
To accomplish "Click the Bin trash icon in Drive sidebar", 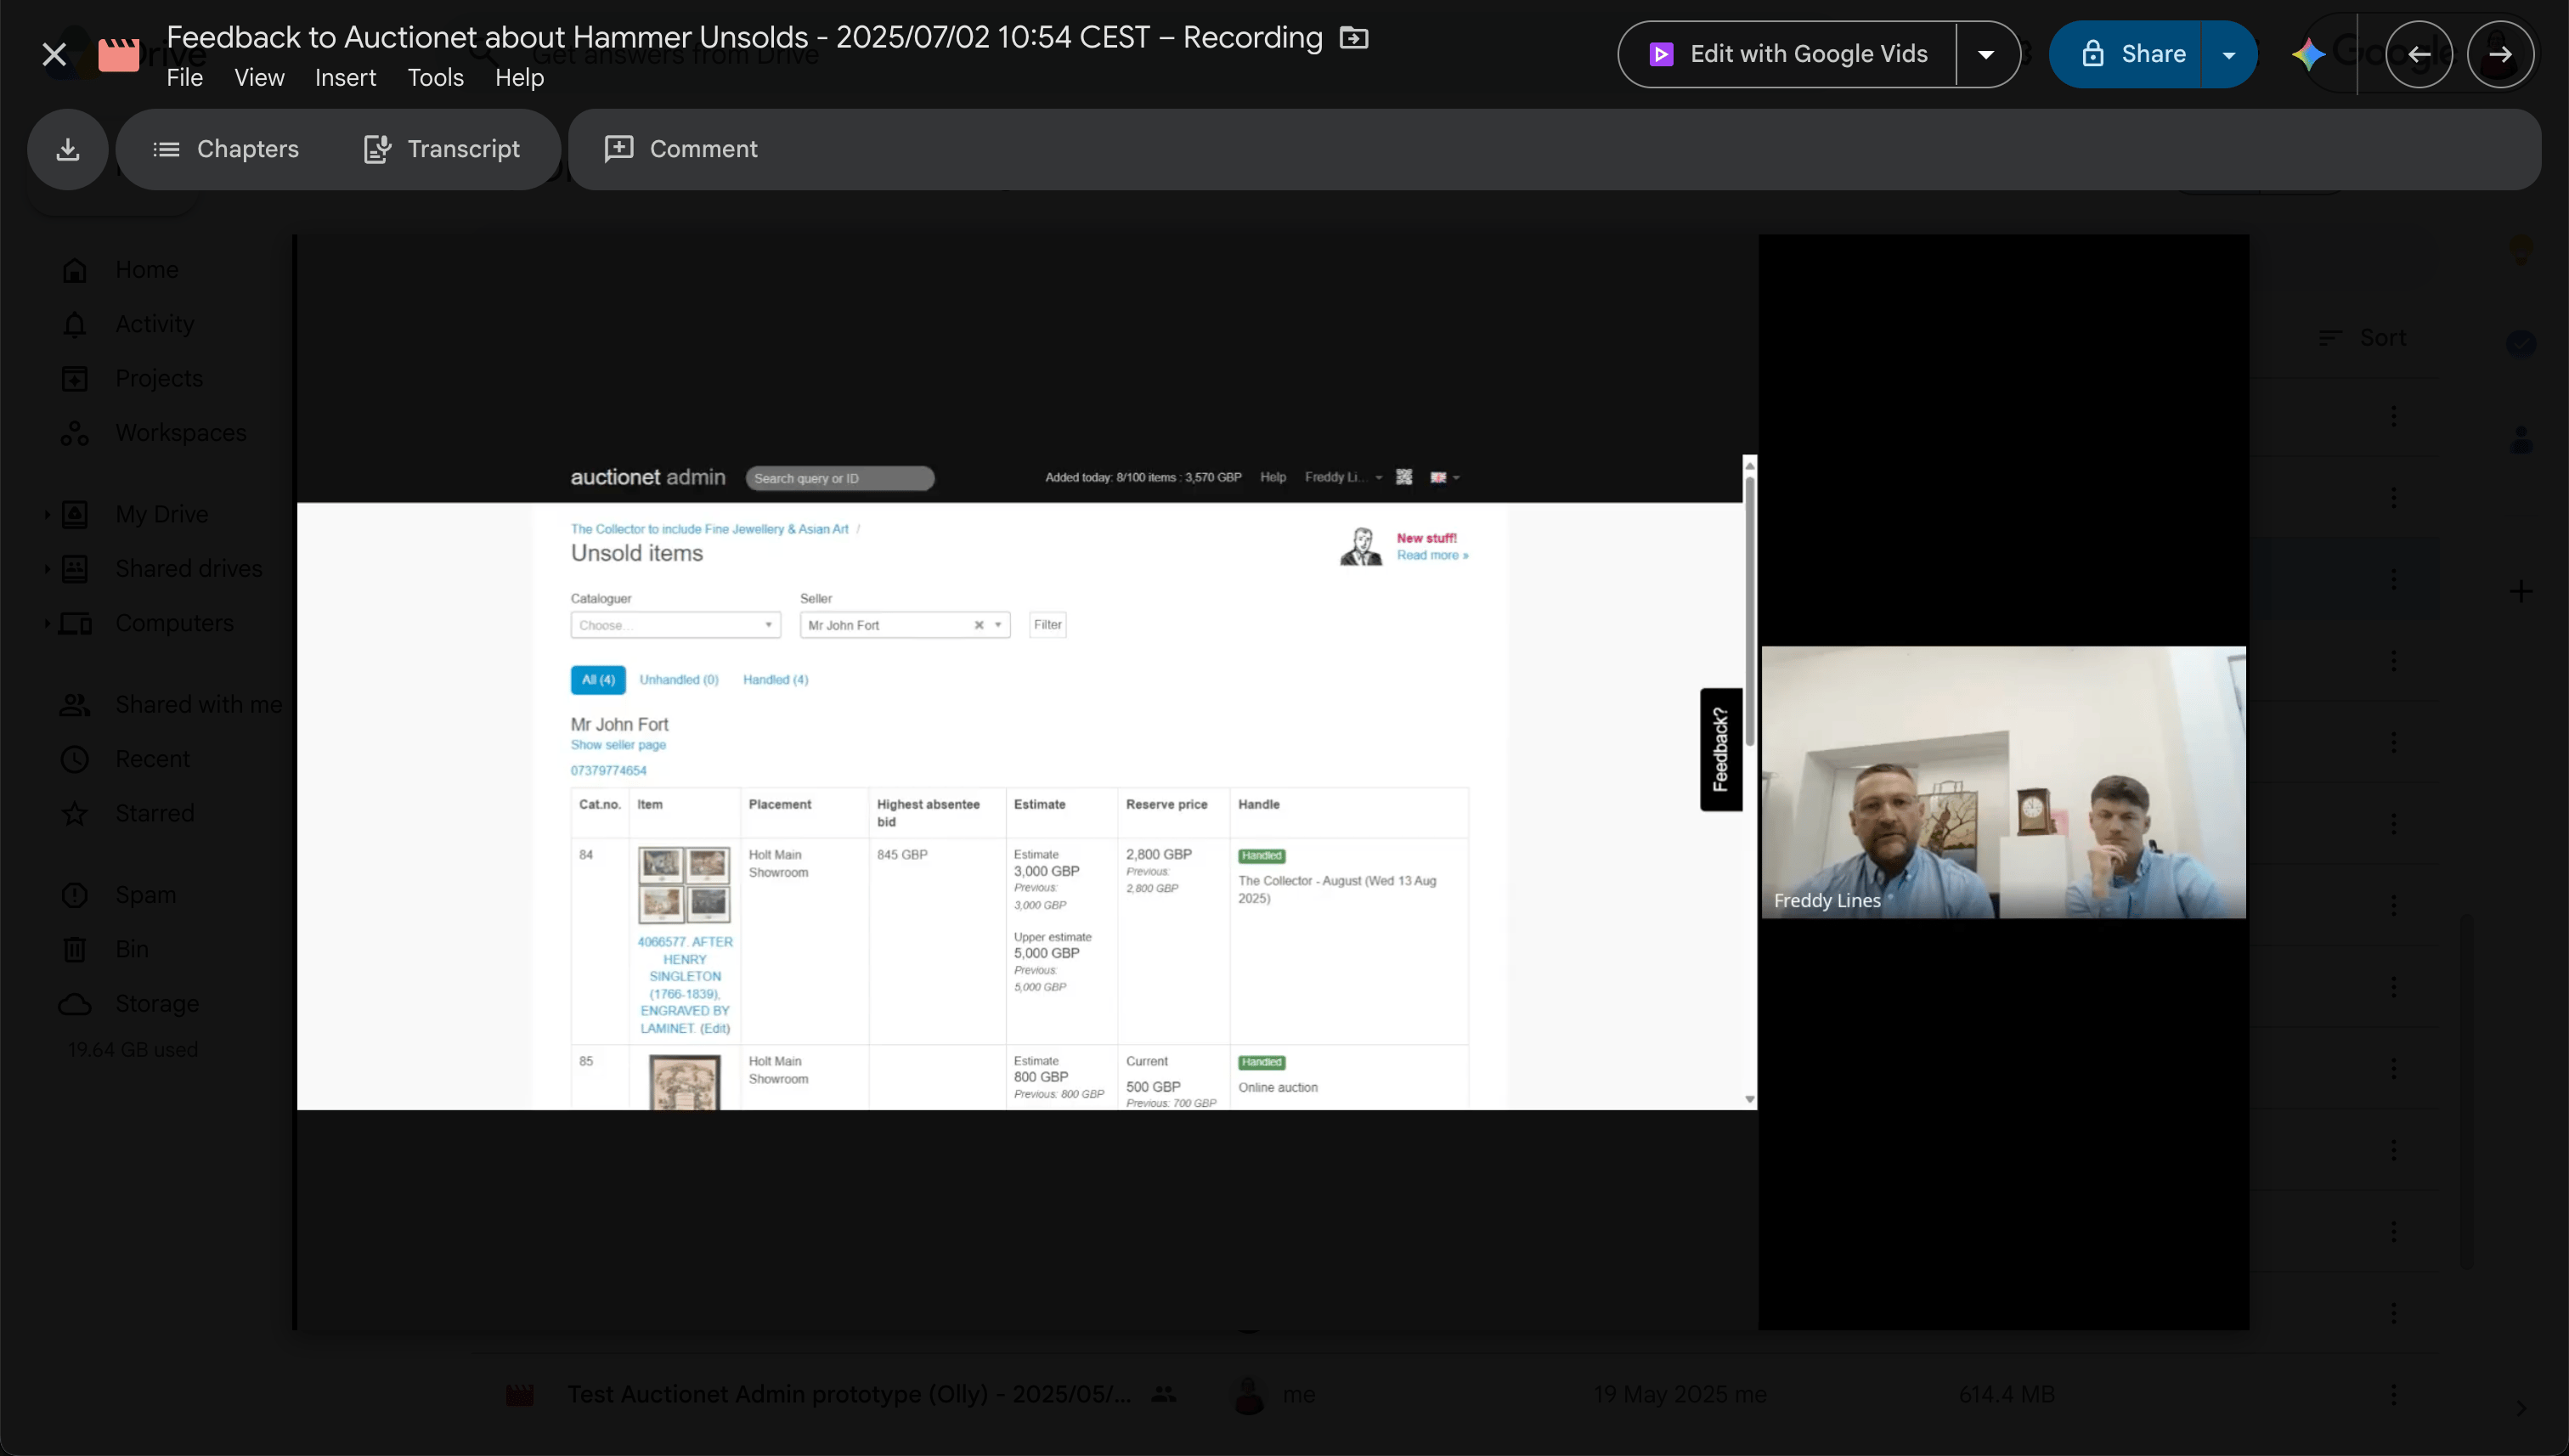I will [75, 949].
